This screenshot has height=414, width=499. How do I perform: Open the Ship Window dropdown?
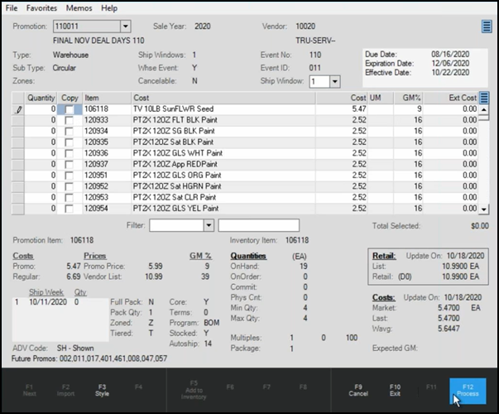pyautogui.click(x=335, y=82)
